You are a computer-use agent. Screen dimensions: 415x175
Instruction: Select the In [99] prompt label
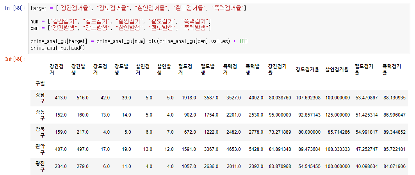[x=15, y=8]
